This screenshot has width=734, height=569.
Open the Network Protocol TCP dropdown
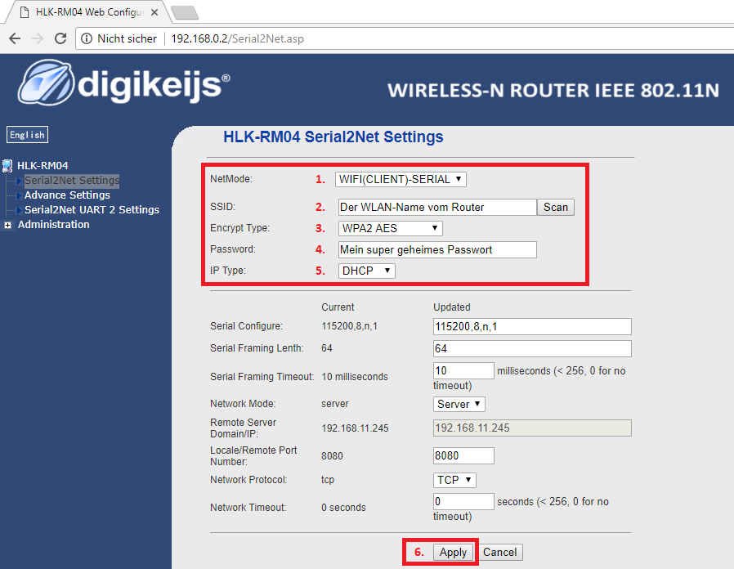pyautogui.click(x=454, y=480)
